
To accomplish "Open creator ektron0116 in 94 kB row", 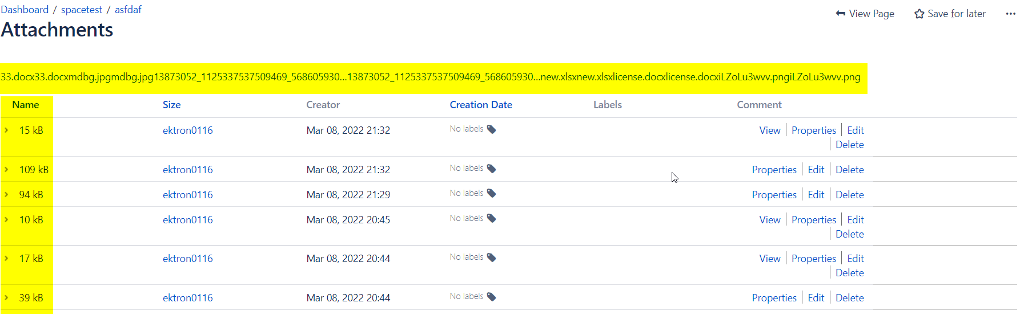I will click(187, 195).
